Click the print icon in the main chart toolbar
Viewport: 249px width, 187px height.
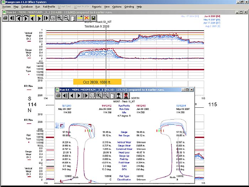coord(5,18)
